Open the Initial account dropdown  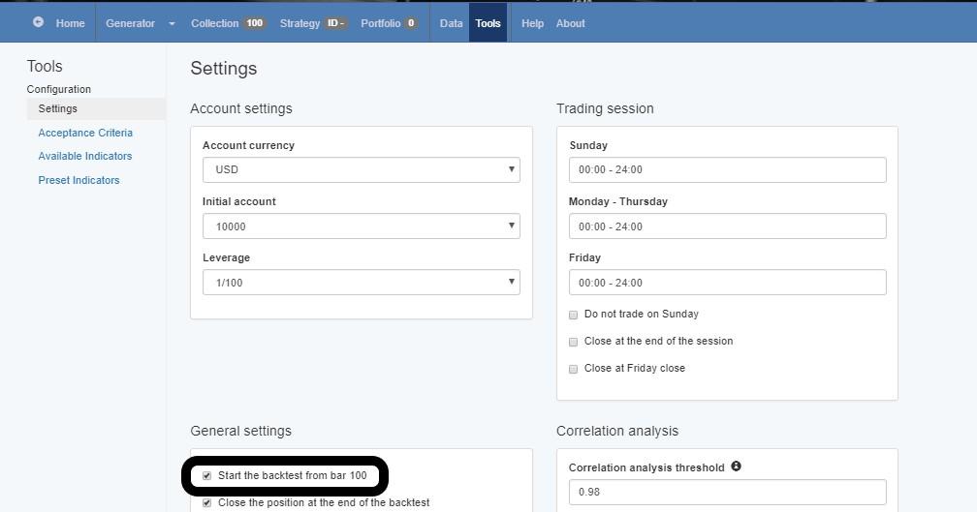(x=362, y=226)
